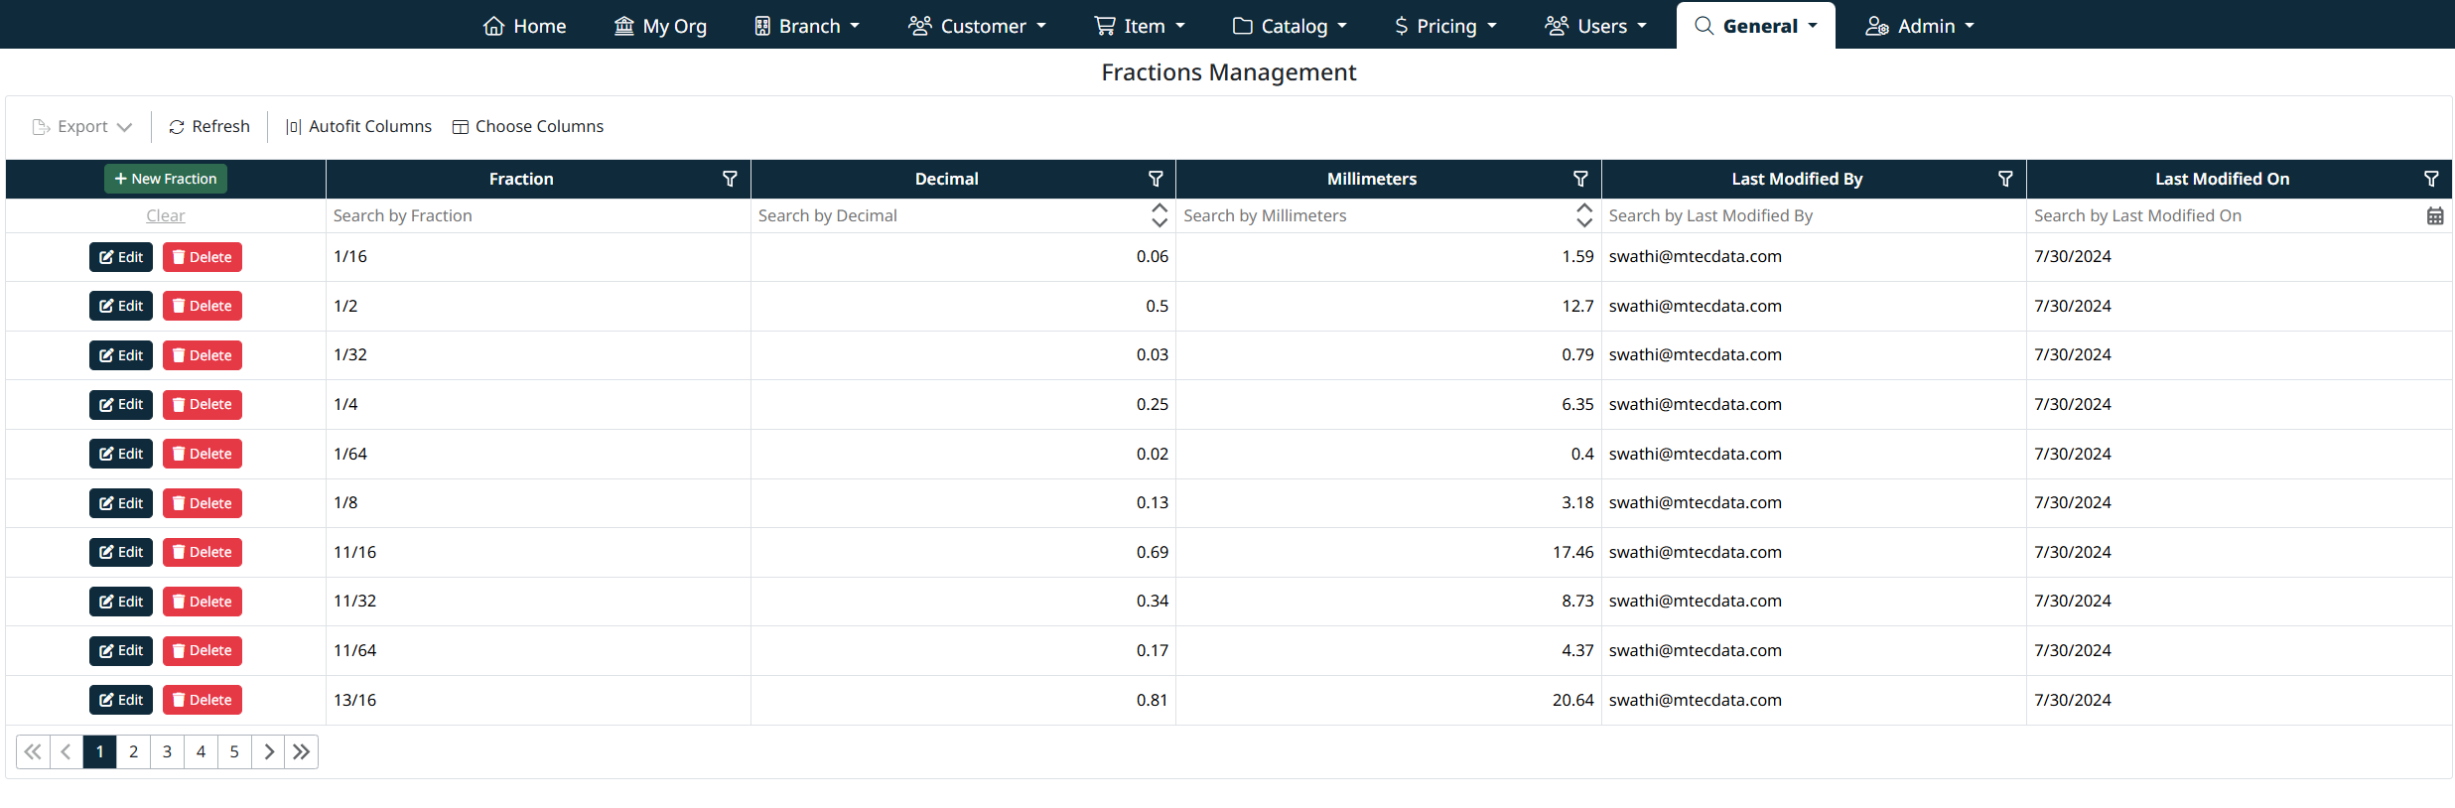Click Refresh in the grid toolbar
The image size is (2455, 808).
(209, 127)
